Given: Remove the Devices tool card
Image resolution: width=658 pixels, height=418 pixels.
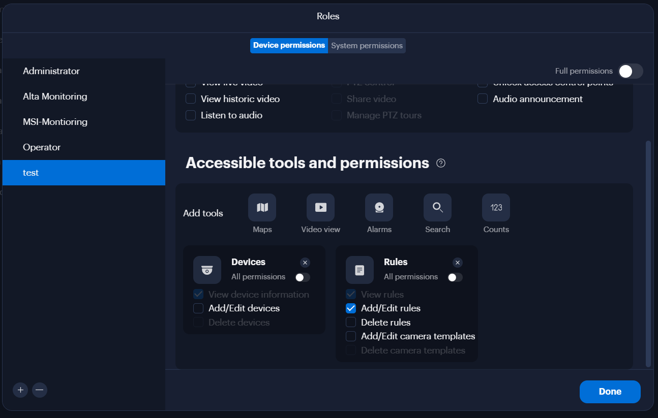Looking at the screenshot, I should coord(305,263).
